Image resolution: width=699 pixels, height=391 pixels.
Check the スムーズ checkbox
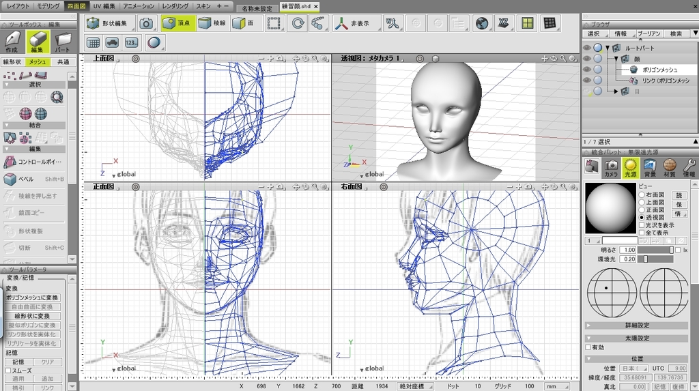tap(8, 371)
